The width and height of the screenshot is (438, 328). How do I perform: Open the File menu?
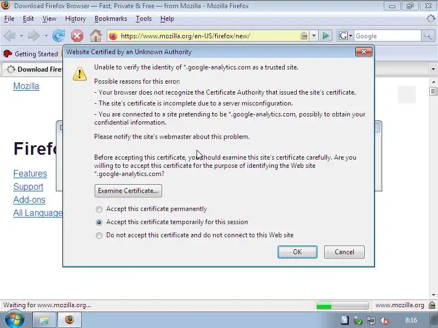click(9, 19)
